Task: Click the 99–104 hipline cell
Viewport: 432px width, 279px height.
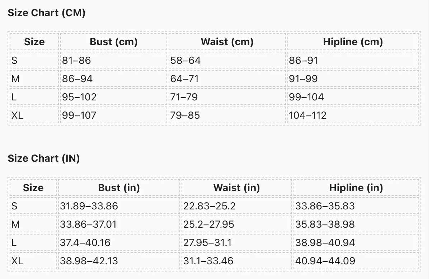Action: click(353, 97)
